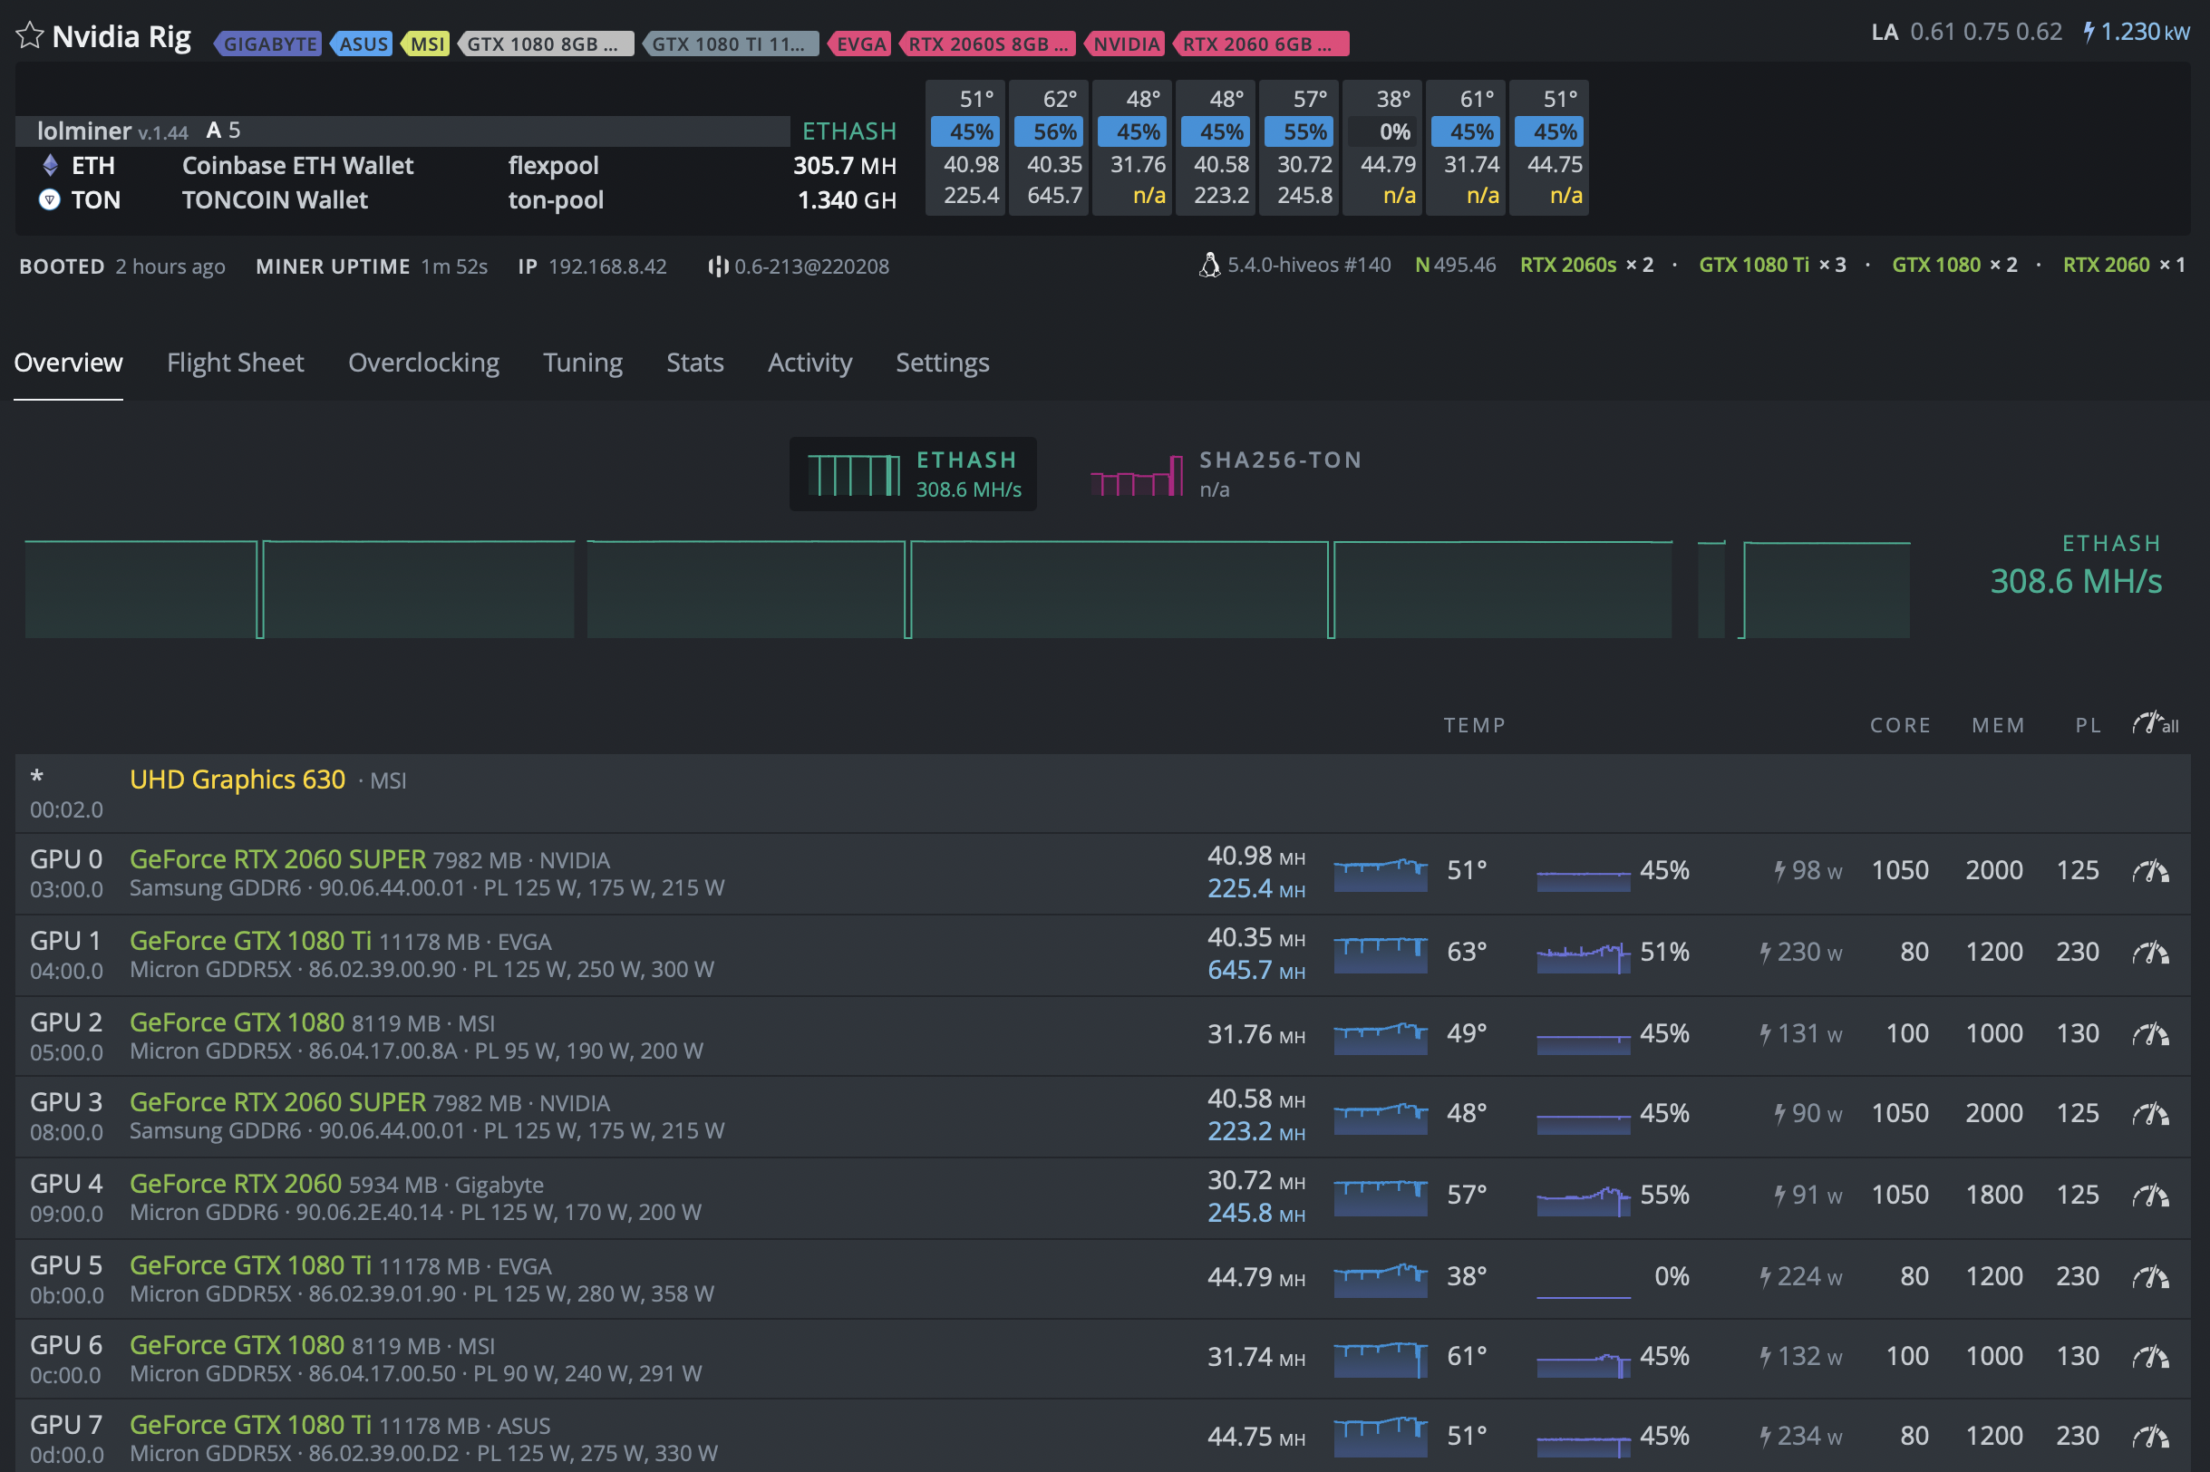Click the NVIDIA tag

tap(1125, 44)
